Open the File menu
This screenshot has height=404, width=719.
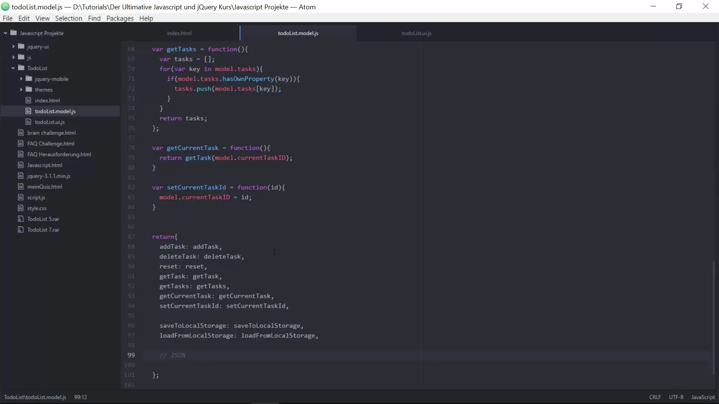pyautogui.click(x=7, y=18)
